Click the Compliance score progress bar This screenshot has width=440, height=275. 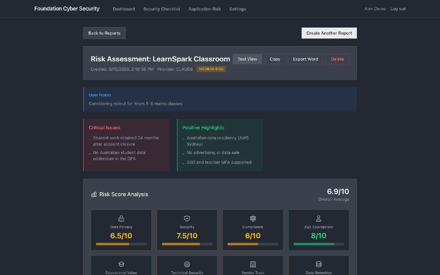pyautogui.click(x=253, y=244)
